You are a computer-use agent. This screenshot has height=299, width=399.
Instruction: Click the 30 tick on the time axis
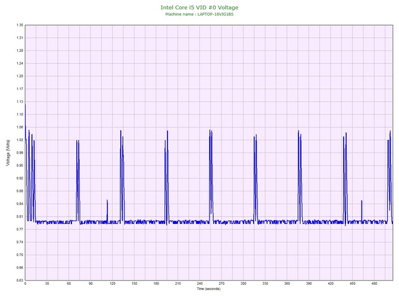[47, 284]
